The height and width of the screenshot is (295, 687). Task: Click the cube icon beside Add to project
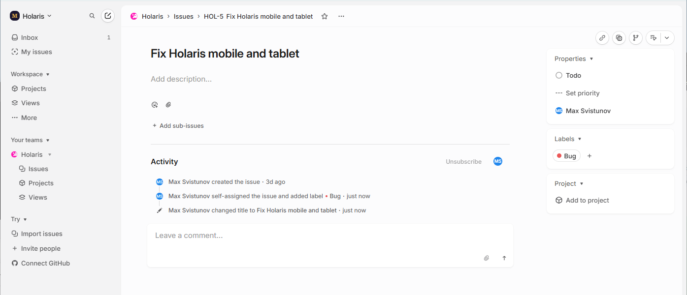click(559, 200)
